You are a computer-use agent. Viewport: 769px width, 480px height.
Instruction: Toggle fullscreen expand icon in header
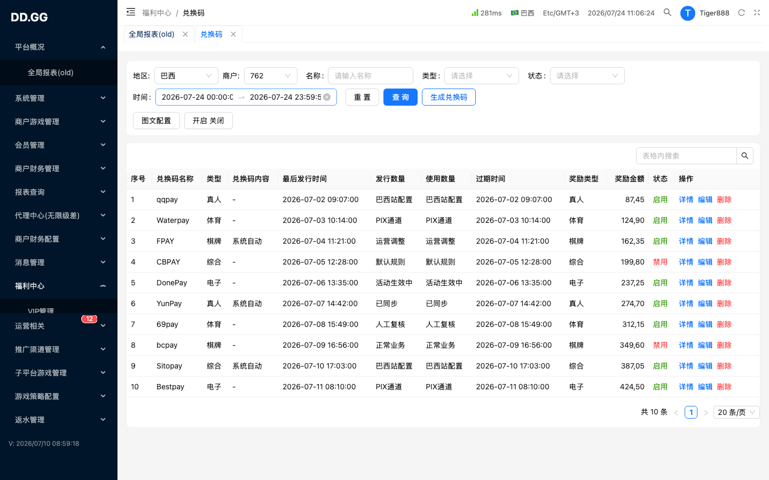(x=757, y=13)
